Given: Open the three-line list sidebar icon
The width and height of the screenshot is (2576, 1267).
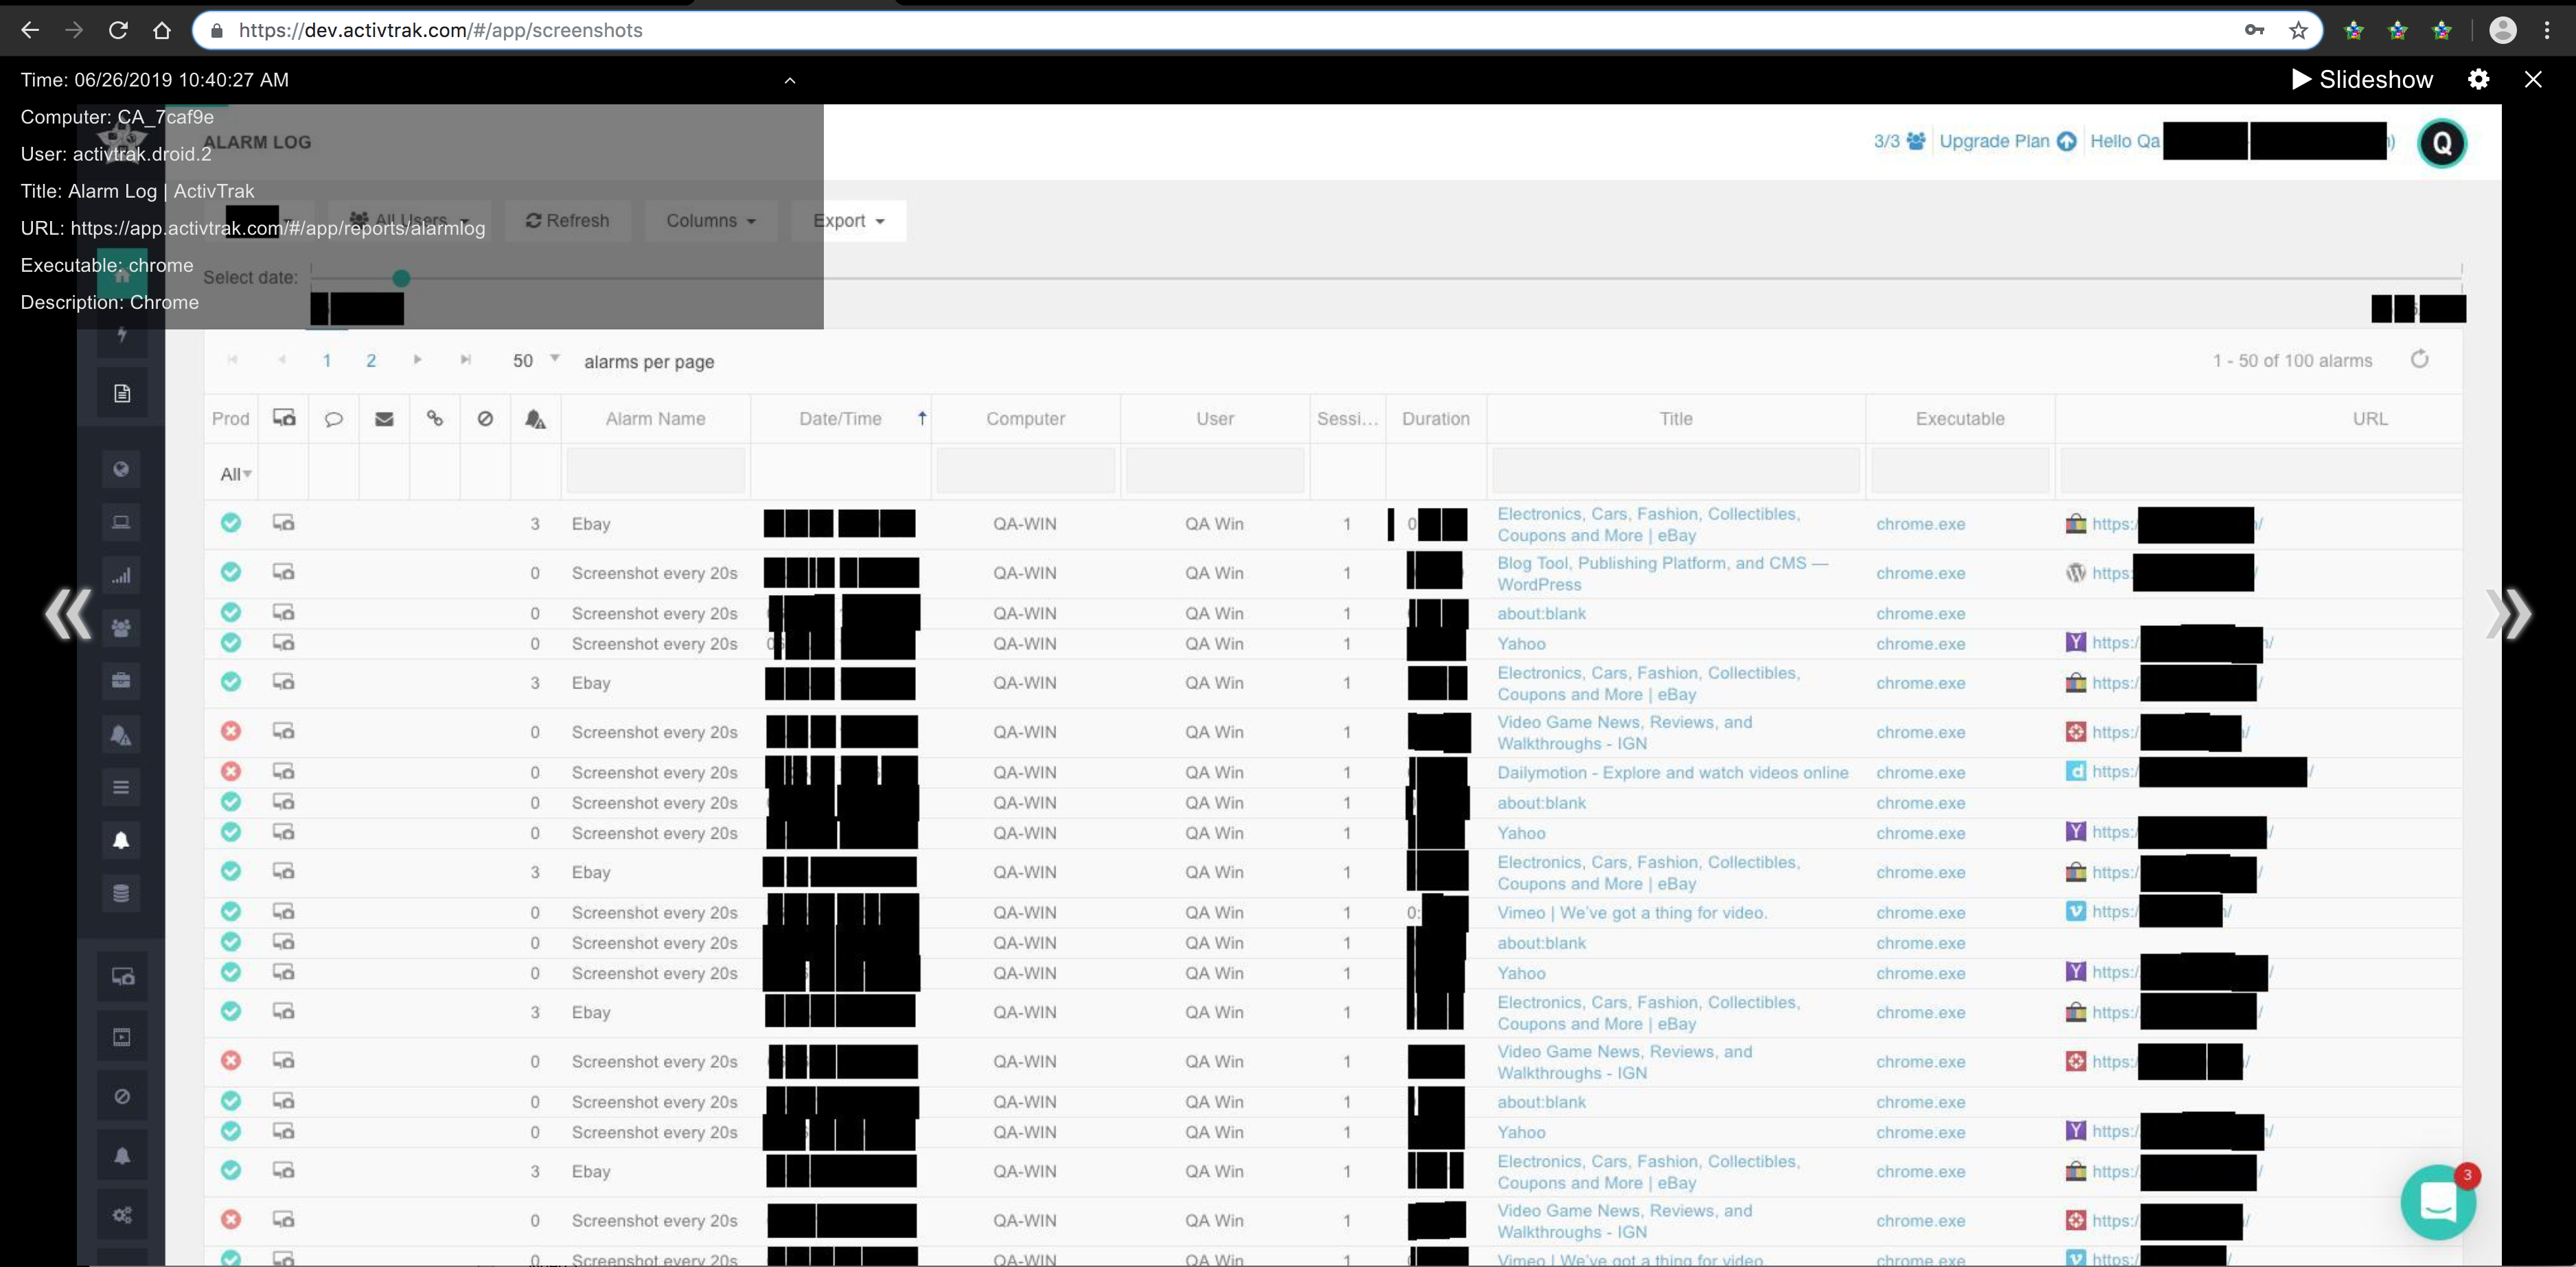Looking at the screenshot, I should tap(121, 787).
